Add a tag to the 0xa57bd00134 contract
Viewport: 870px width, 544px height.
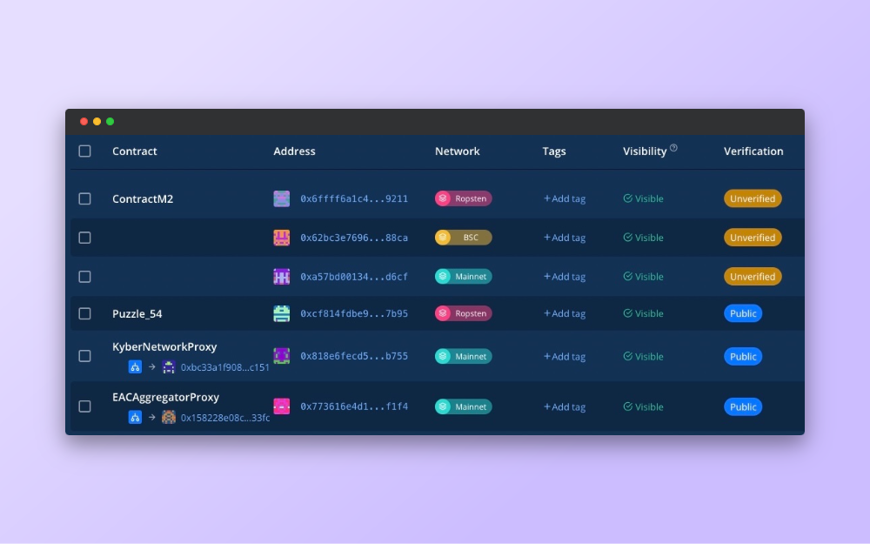pyautogui.click(x=565, y=277)
